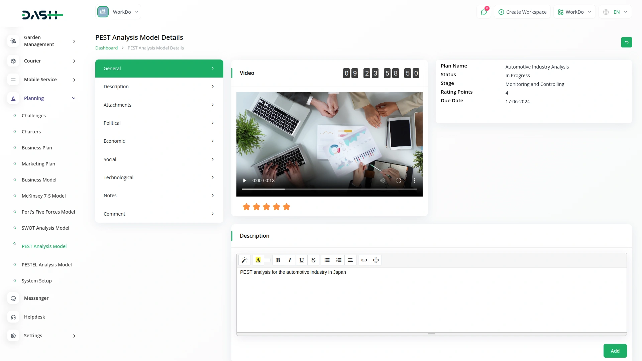This screenshot has width=642, height=361.
Task: Mute the video audio
Action: click(x=383, y=180)
